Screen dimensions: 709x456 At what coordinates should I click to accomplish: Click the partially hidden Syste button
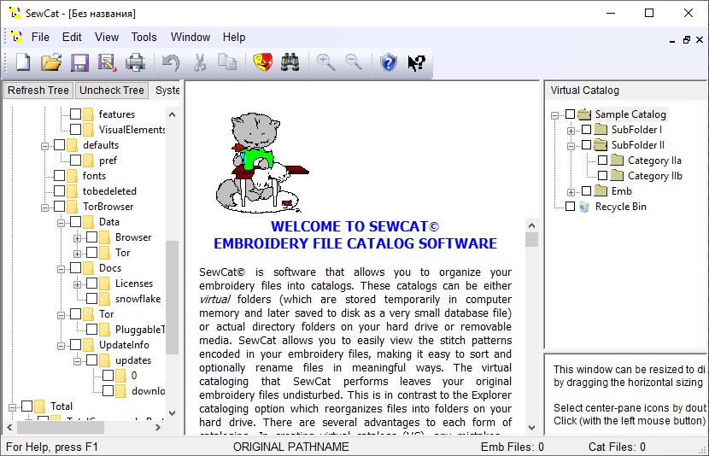click(x=167, y=90)
